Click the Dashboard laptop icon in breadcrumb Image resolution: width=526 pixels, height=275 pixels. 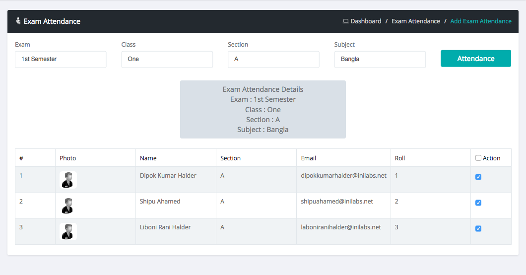345,21
